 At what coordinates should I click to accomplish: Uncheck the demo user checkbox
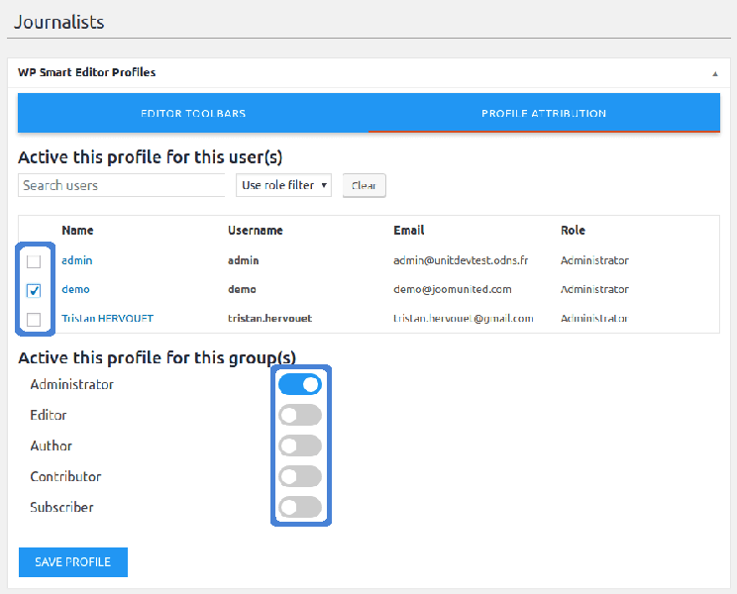[34, 290]
